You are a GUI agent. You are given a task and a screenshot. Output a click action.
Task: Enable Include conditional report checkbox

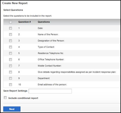tap(5, 98)
